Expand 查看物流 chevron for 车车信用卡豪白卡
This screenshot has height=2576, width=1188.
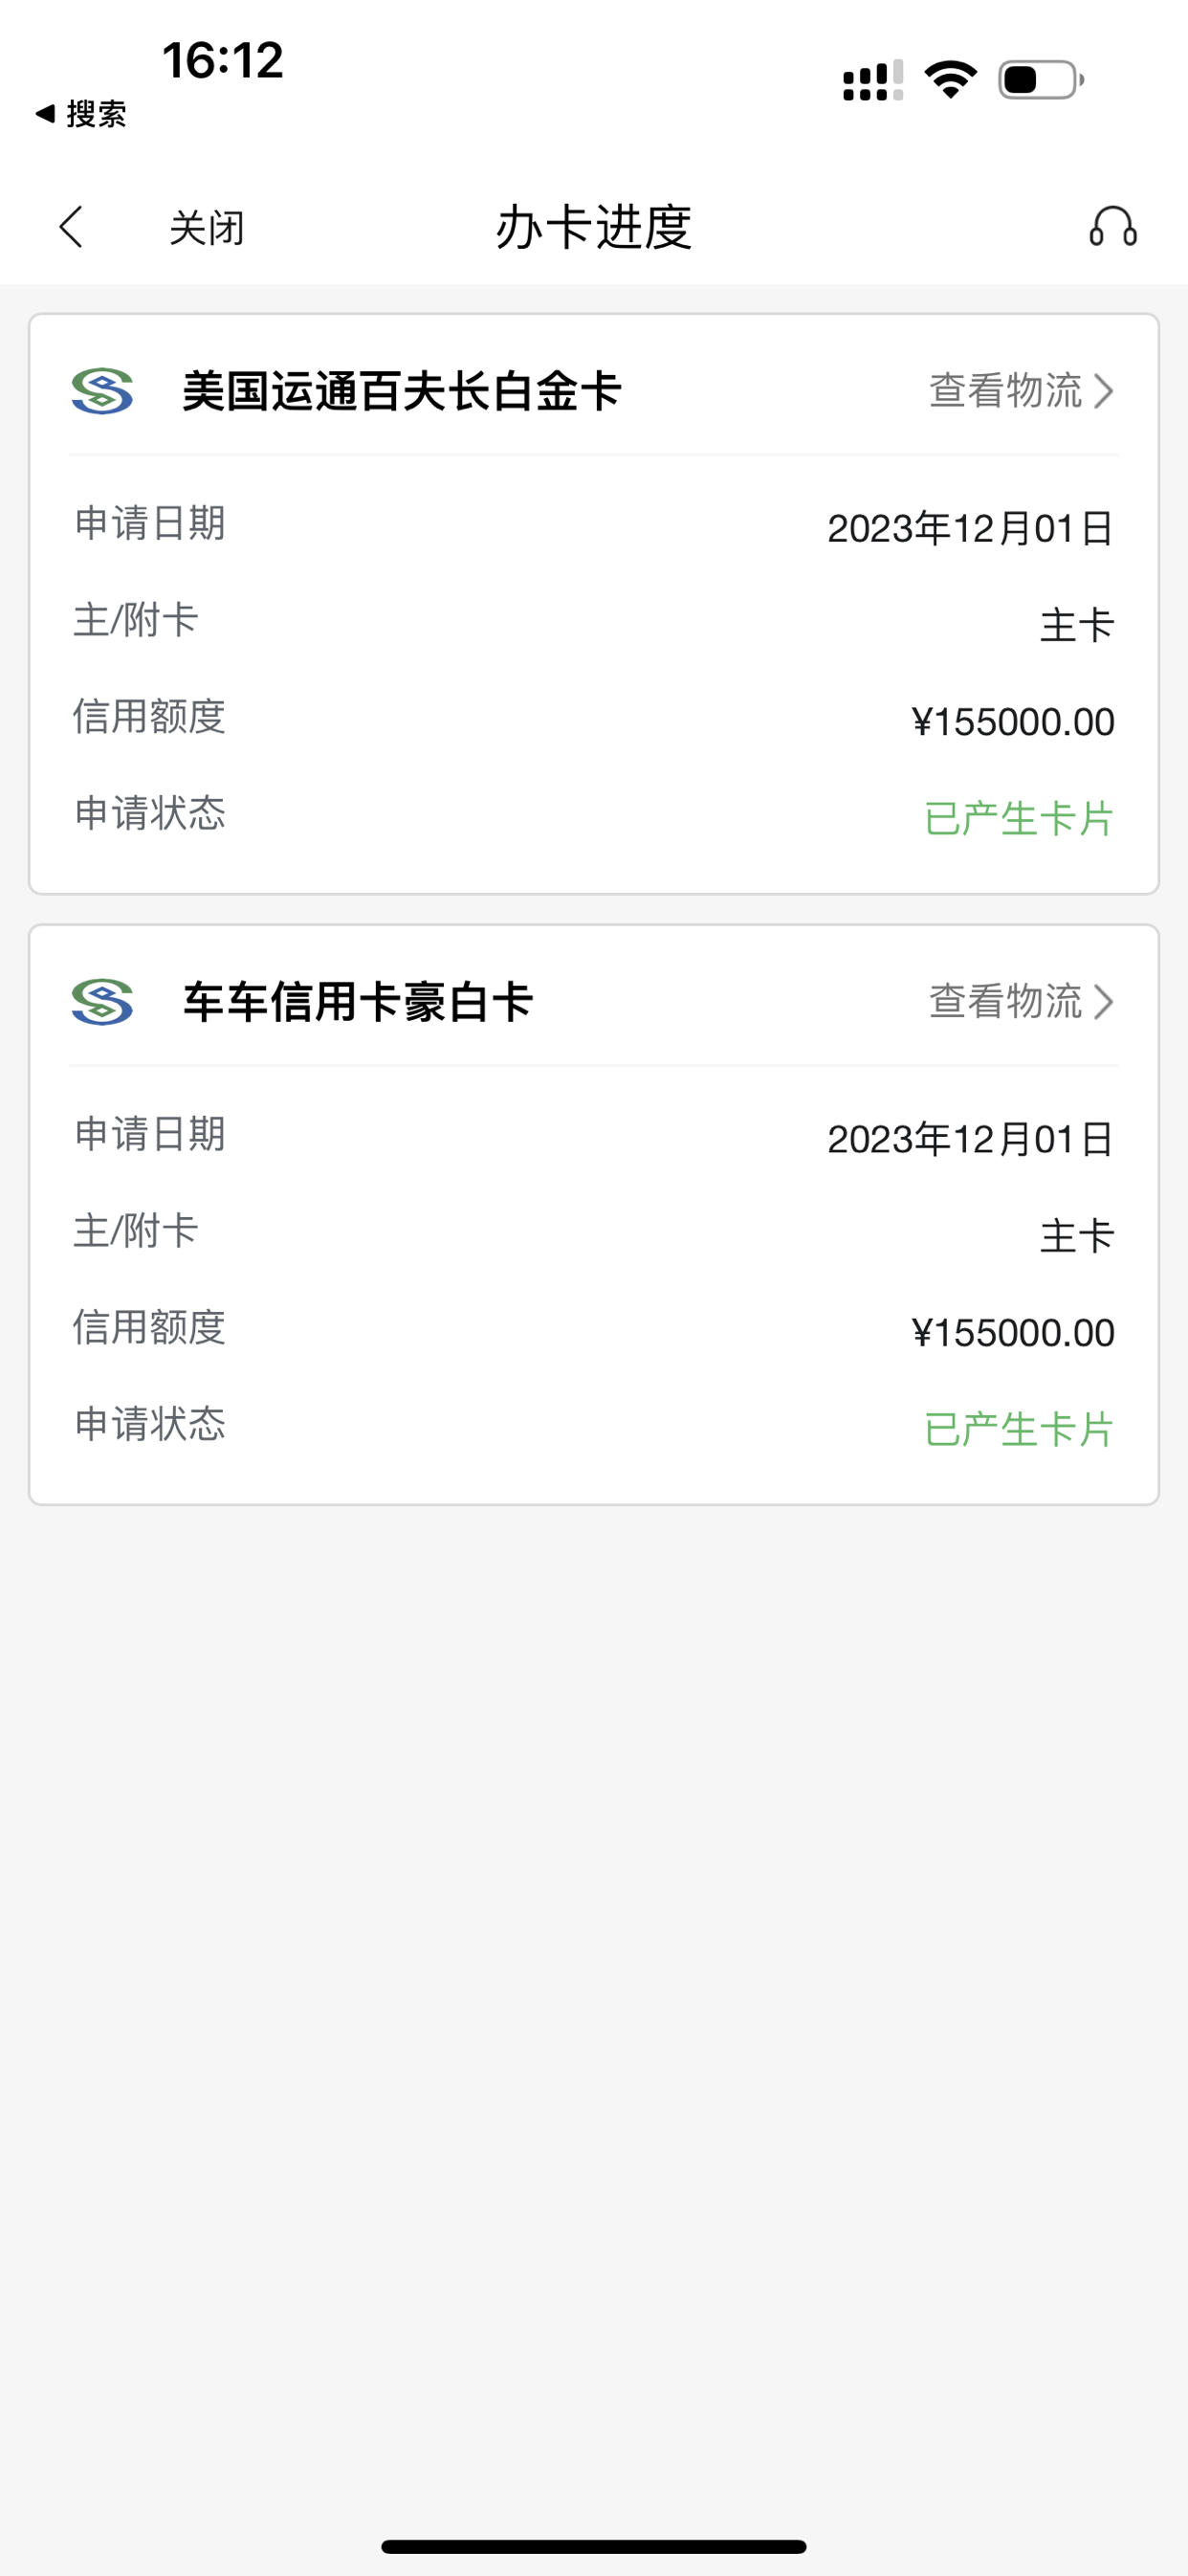point(1103,1002)
